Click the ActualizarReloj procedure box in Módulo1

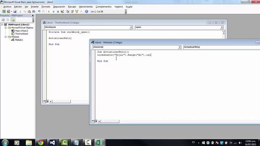point(222,47)
